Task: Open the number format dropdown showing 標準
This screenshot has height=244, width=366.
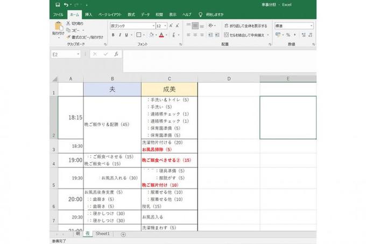Action: pyautogui.click(x=312, y=26)
